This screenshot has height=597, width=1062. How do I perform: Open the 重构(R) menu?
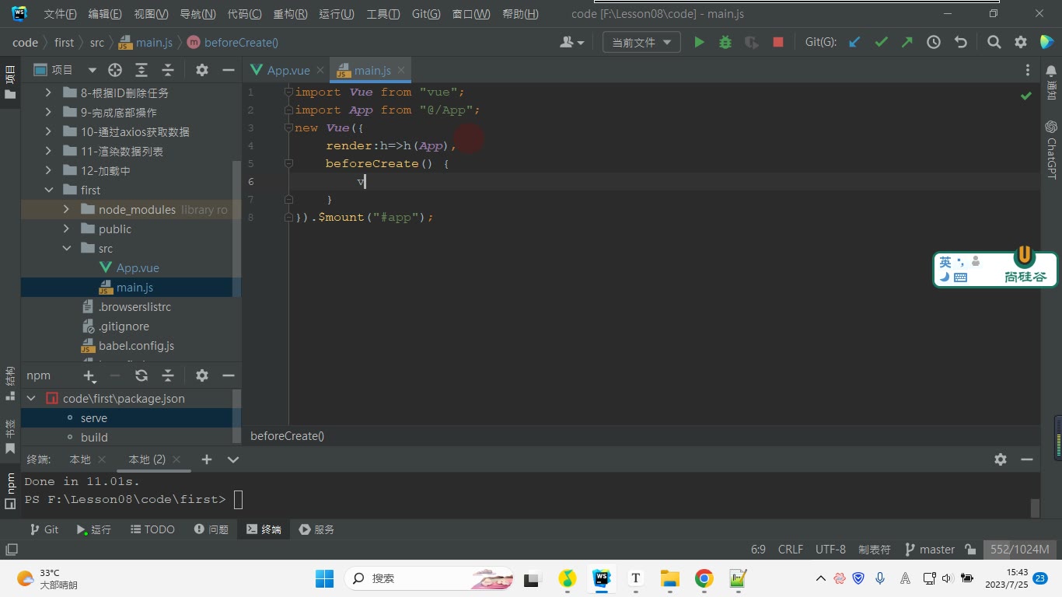pyautogui.click(x=290, y=14)
